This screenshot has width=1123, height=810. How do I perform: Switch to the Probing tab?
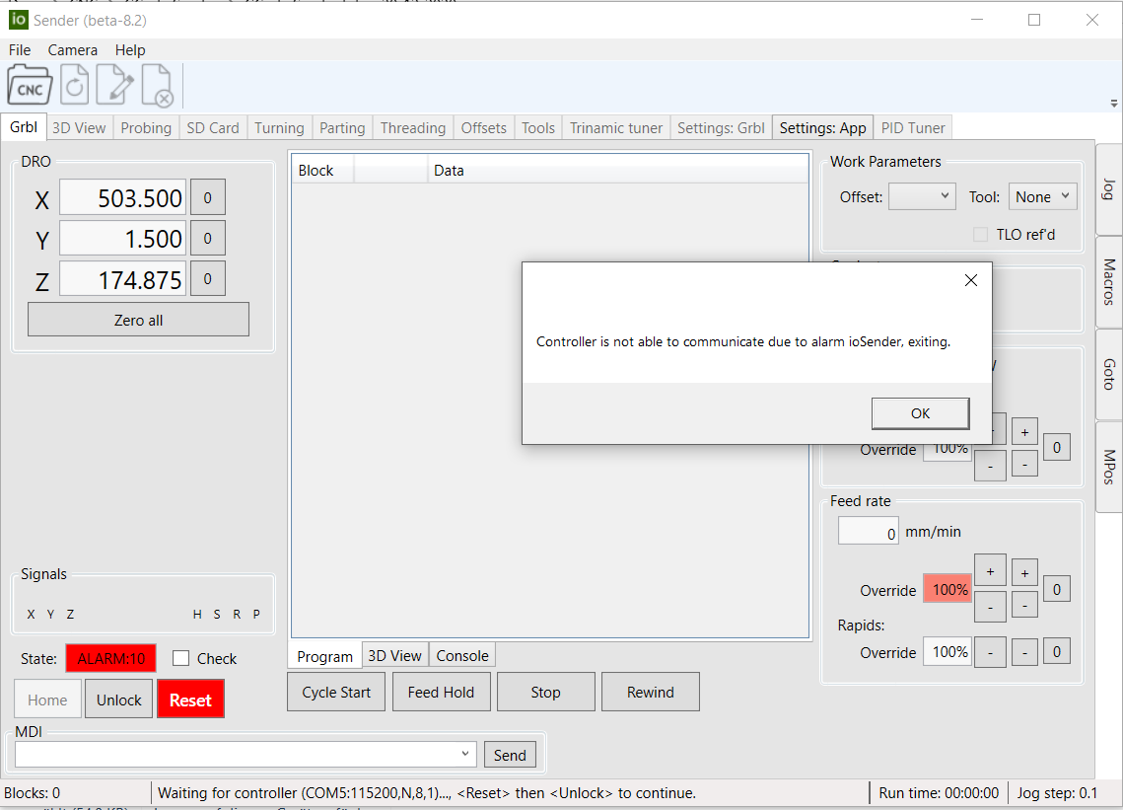click(x=146, y=128)
